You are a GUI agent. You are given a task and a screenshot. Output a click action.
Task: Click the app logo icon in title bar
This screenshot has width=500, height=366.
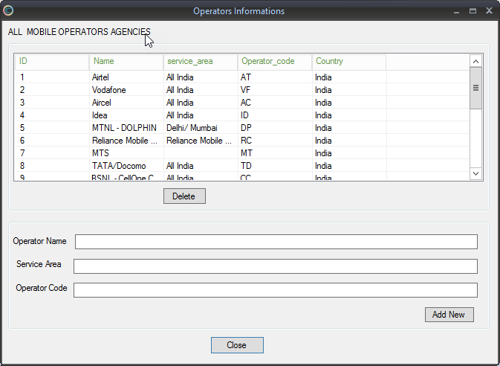8,10
